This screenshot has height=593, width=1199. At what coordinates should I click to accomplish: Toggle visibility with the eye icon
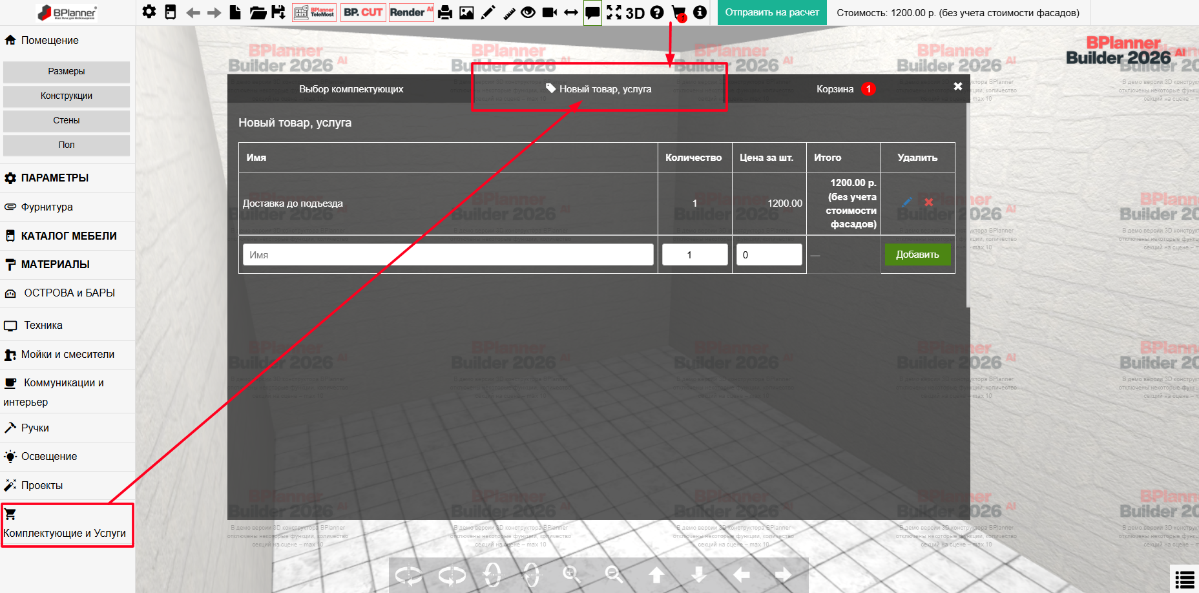pos(528,12)
